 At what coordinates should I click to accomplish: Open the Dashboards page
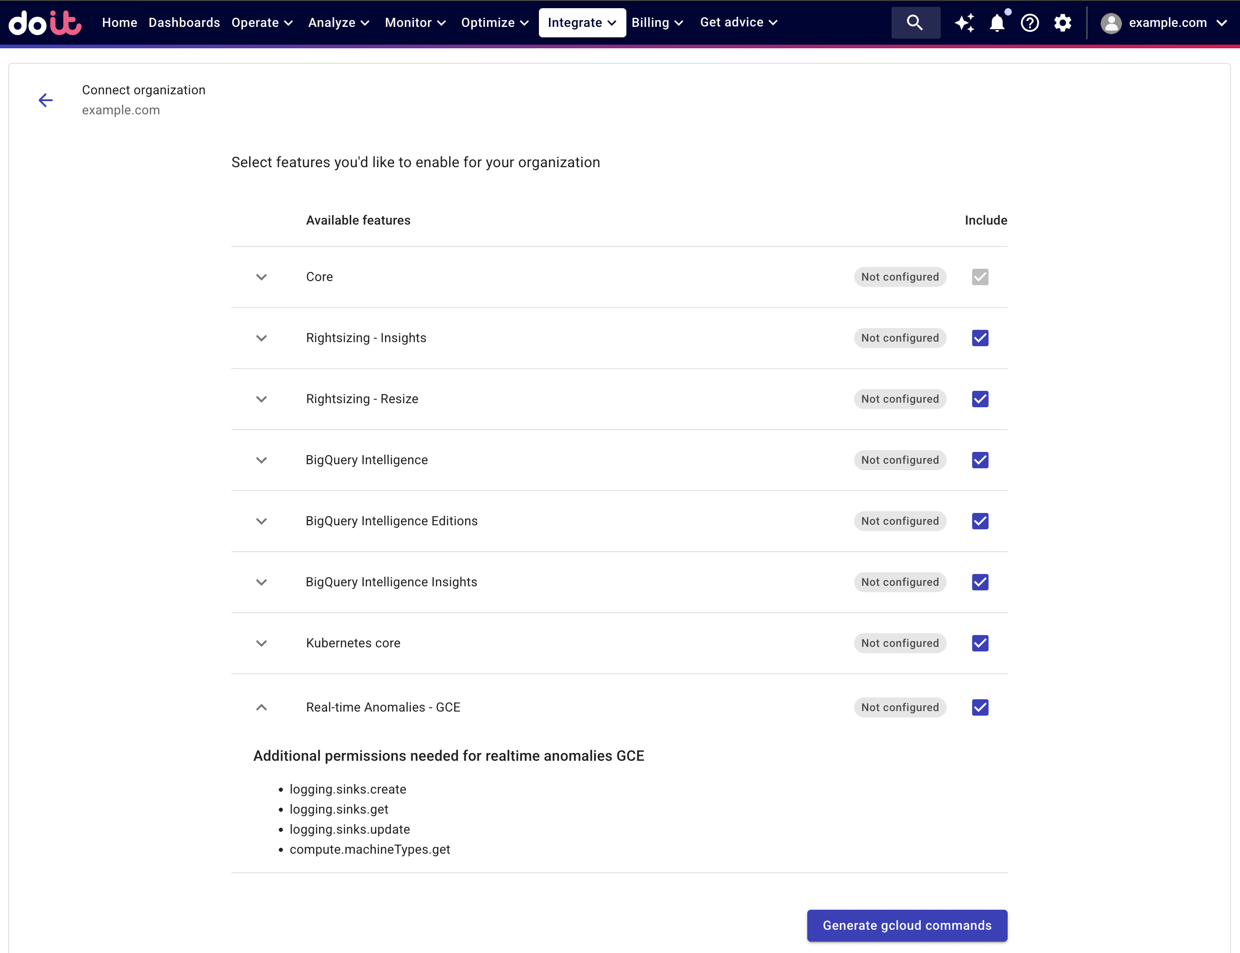184,23
